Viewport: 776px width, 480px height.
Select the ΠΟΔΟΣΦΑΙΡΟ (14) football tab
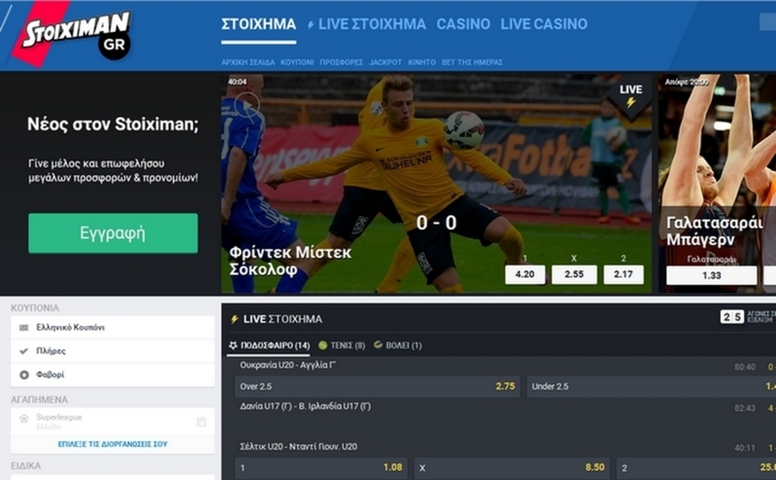(x=268, y=346)
